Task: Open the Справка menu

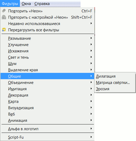Action: point(42,4)
